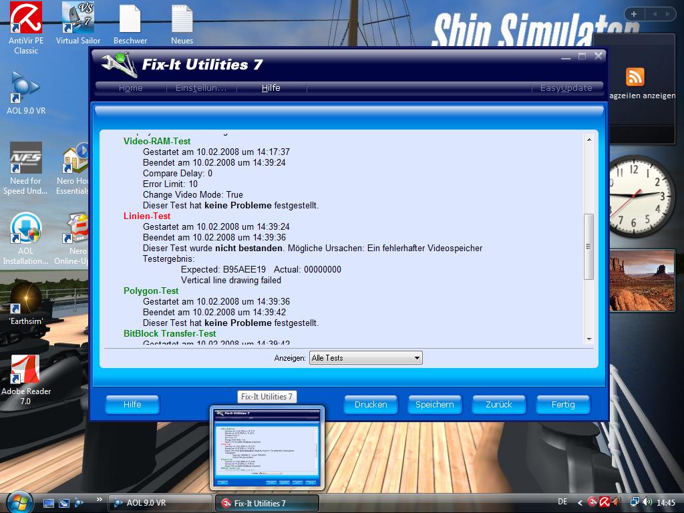
Task: Click the Fertig button
Action: click(563, 404)
